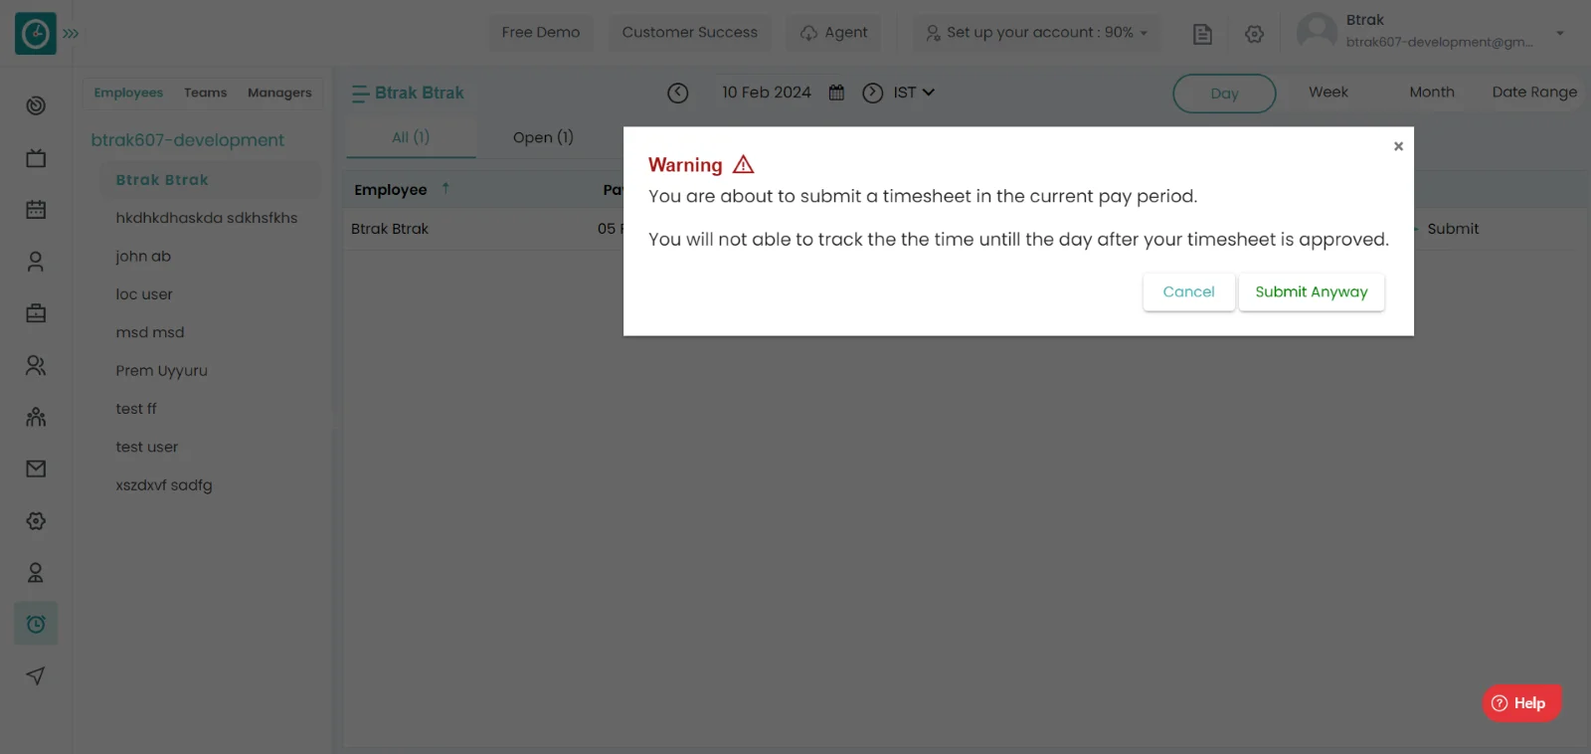
Task: Open the dashboard gauge icon in sidebar
Action: [x=36, y=105]
